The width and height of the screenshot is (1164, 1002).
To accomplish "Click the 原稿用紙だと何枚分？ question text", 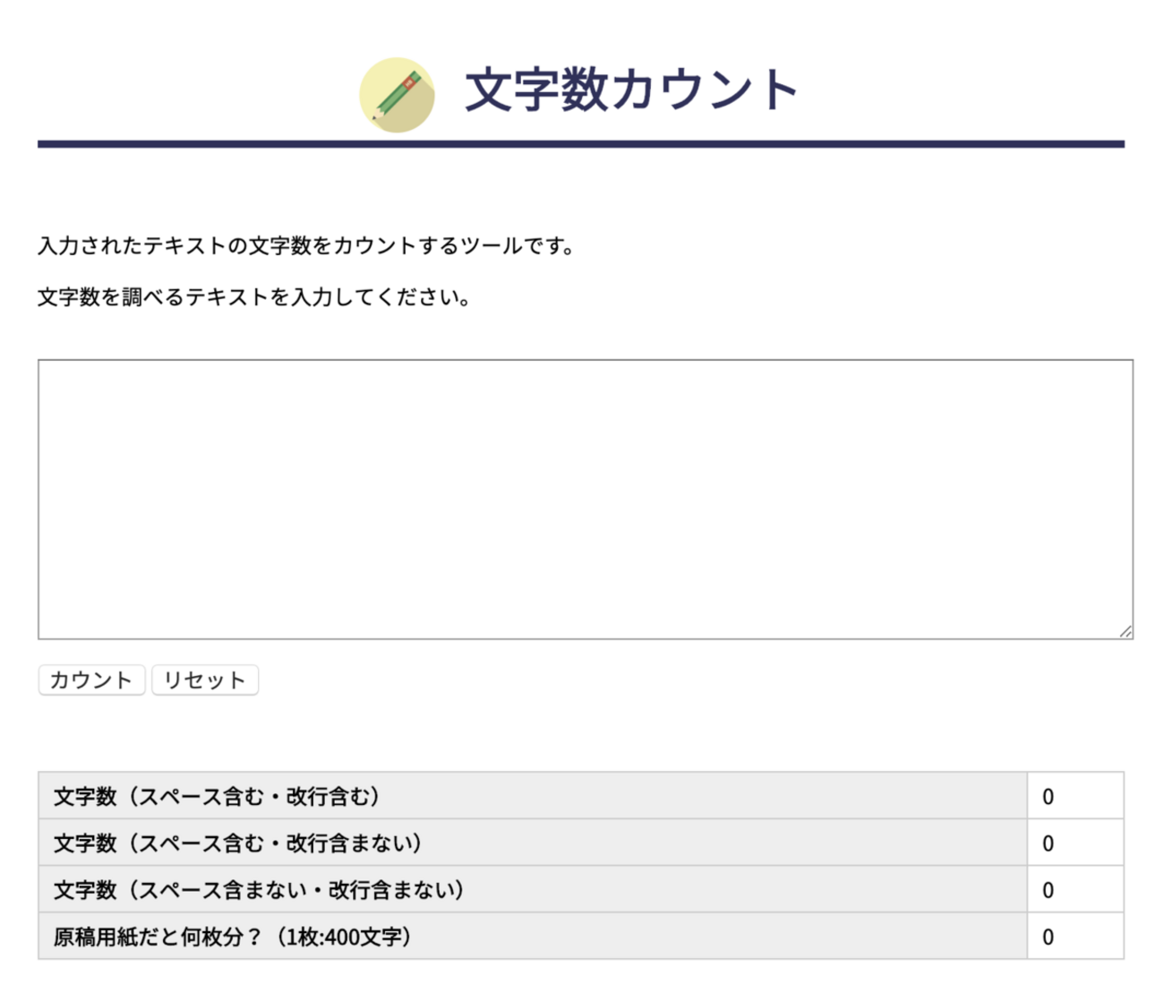I will (x=158, y=937).
